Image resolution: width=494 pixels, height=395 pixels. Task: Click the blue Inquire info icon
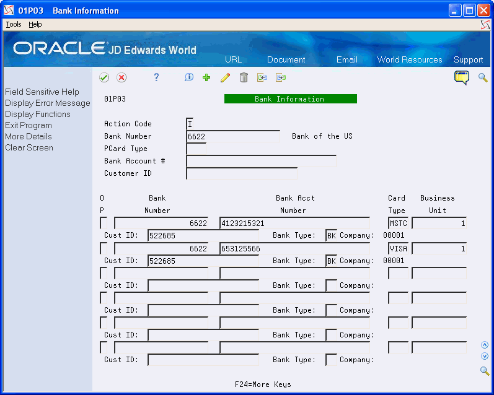click(x=188, y=77)
